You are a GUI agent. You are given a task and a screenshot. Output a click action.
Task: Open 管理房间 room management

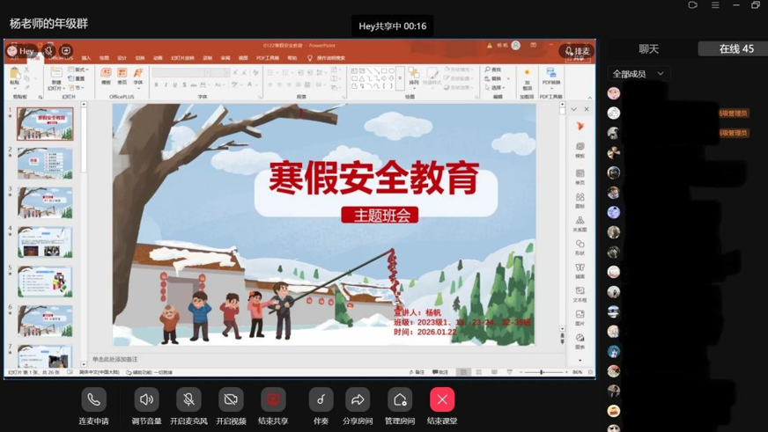(400, 399)
